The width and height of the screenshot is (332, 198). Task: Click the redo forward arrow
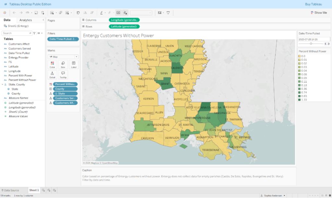[x=21, y=13]
